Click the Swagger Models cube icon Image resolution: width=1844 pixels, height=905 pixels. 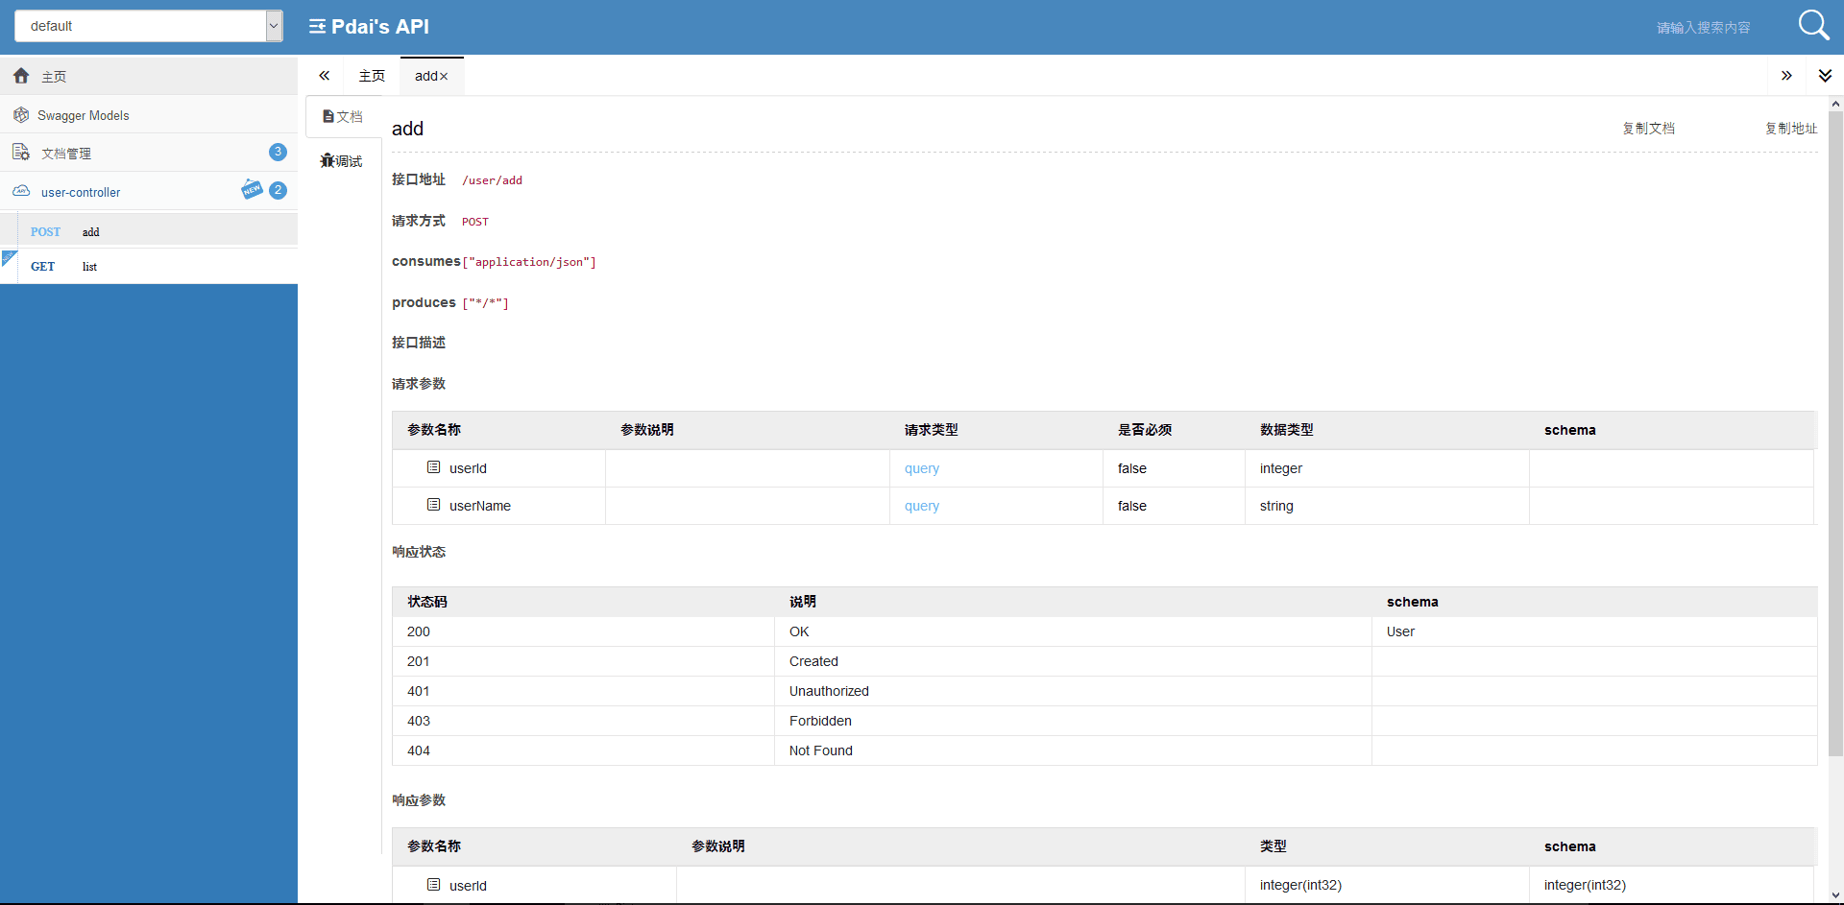(x=21, y=115)
